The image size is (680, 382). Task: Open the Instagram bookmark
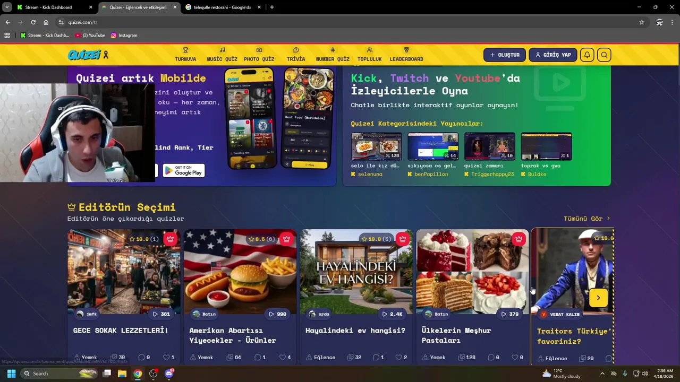(124, 36)
